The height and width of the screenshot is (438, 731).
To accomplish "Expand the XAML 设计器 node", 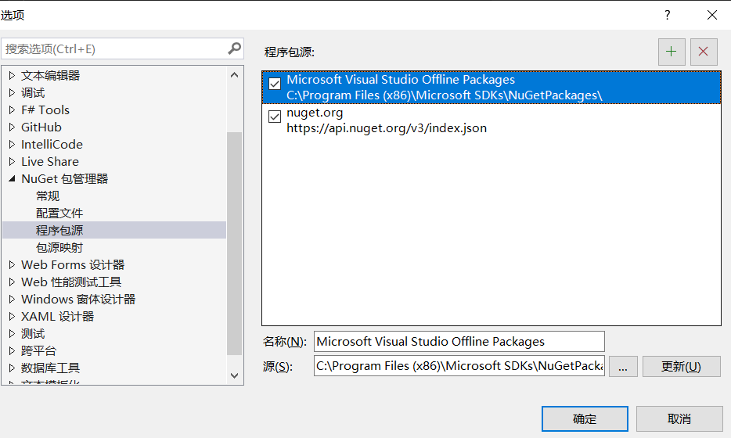I will (x=12, y=317).
